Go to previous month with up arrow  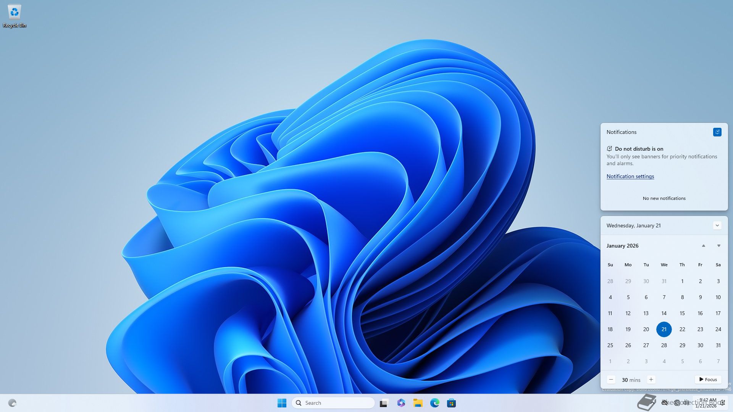[x=703, y=246]
